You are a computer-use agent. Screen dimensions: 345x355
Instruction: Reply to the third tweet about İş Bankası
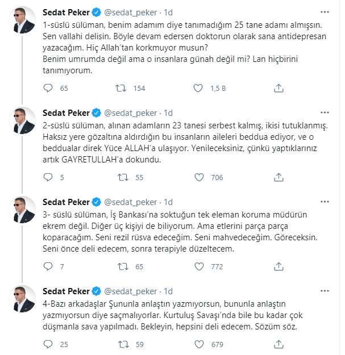click(48, 266)
